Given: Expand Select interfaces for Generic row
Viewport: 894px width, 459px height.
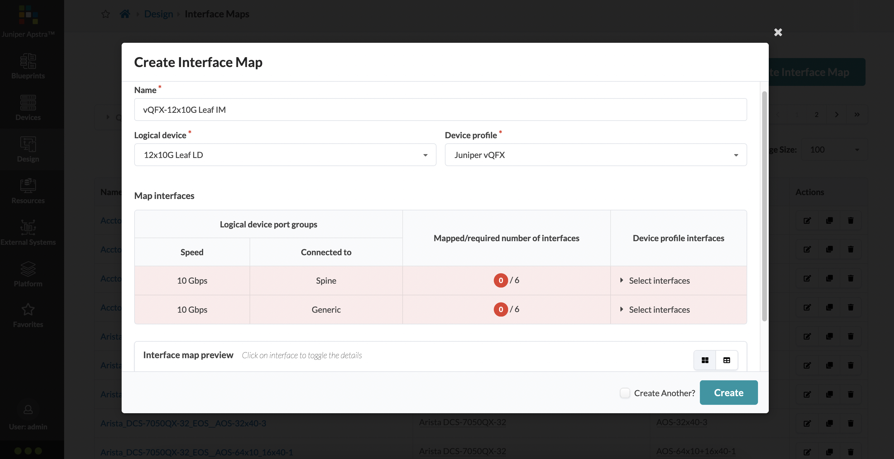Looking at the screenshot, I should pyautogui.click(x=655, y=310).
